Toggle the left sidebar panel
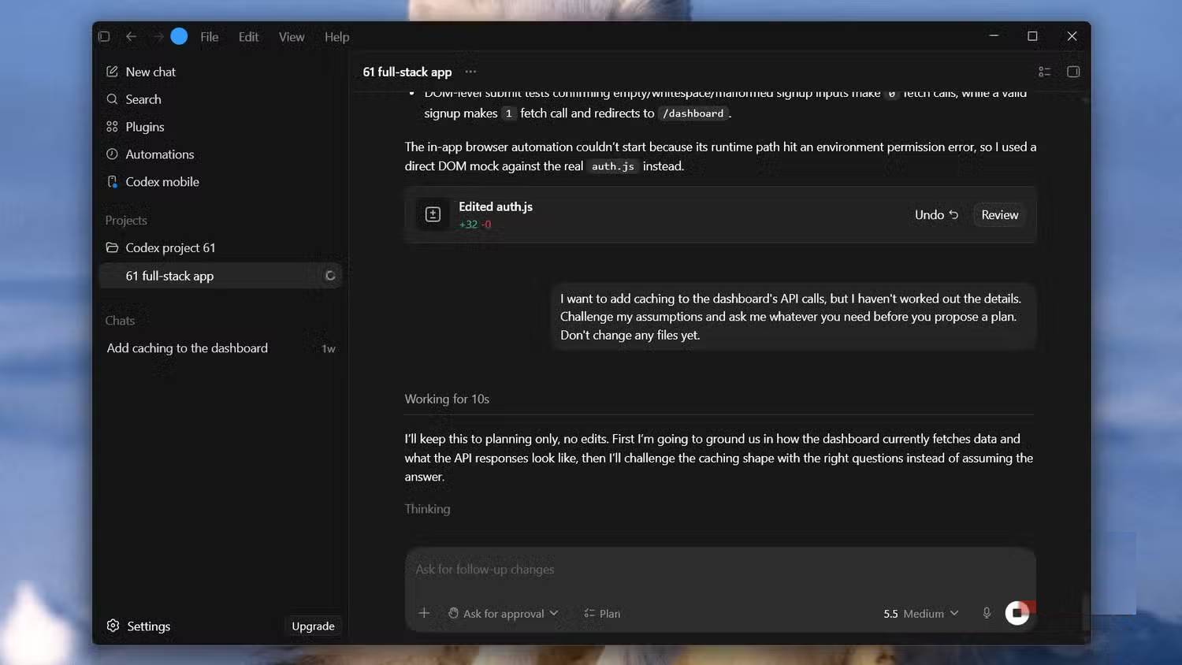 click(x=104, y=36)
